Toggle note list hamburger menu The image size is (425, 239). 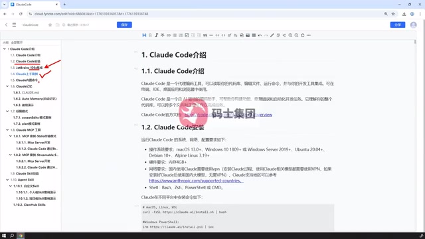point(14,25)
